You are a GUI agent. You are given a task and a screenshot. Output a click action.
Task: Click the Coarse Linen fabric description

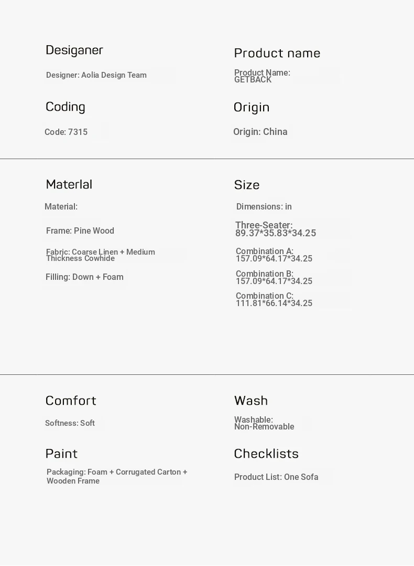(101, 255)
